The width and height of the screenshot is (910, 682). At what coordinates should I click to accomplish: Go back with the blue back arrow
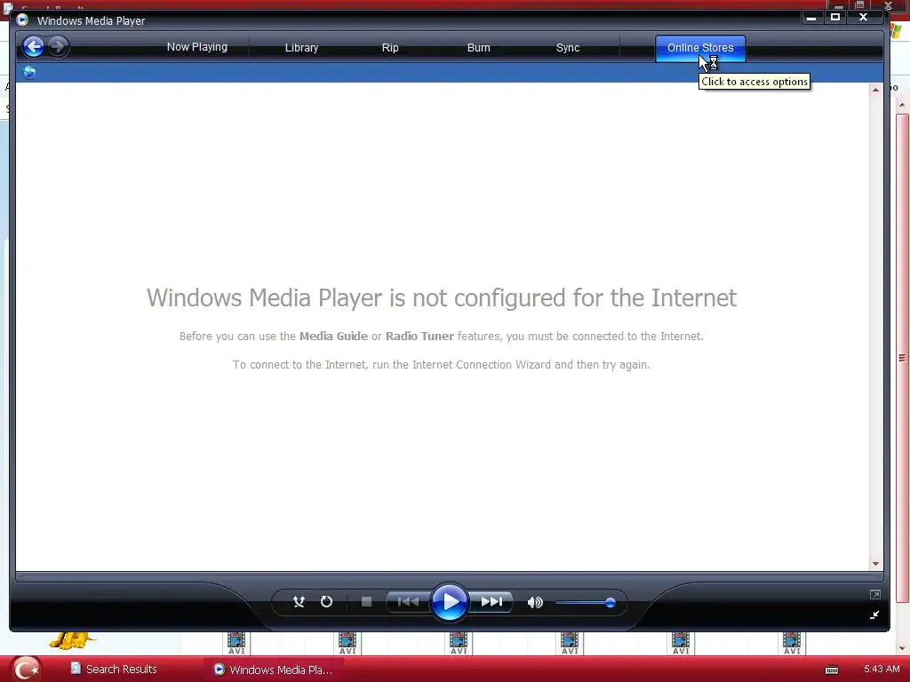click(x=34, y=46)
